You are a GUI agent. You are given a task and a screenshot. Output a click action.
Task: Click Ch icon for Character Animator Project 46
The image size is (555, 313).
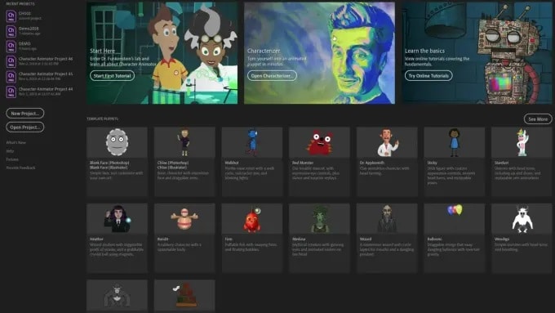[x=11, y=61]
